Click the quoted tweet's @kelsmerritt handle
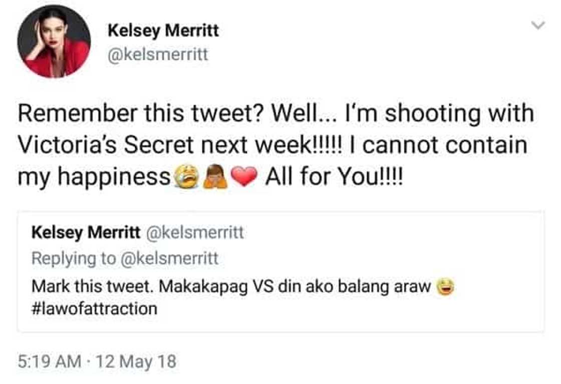 tap(197, 233)
